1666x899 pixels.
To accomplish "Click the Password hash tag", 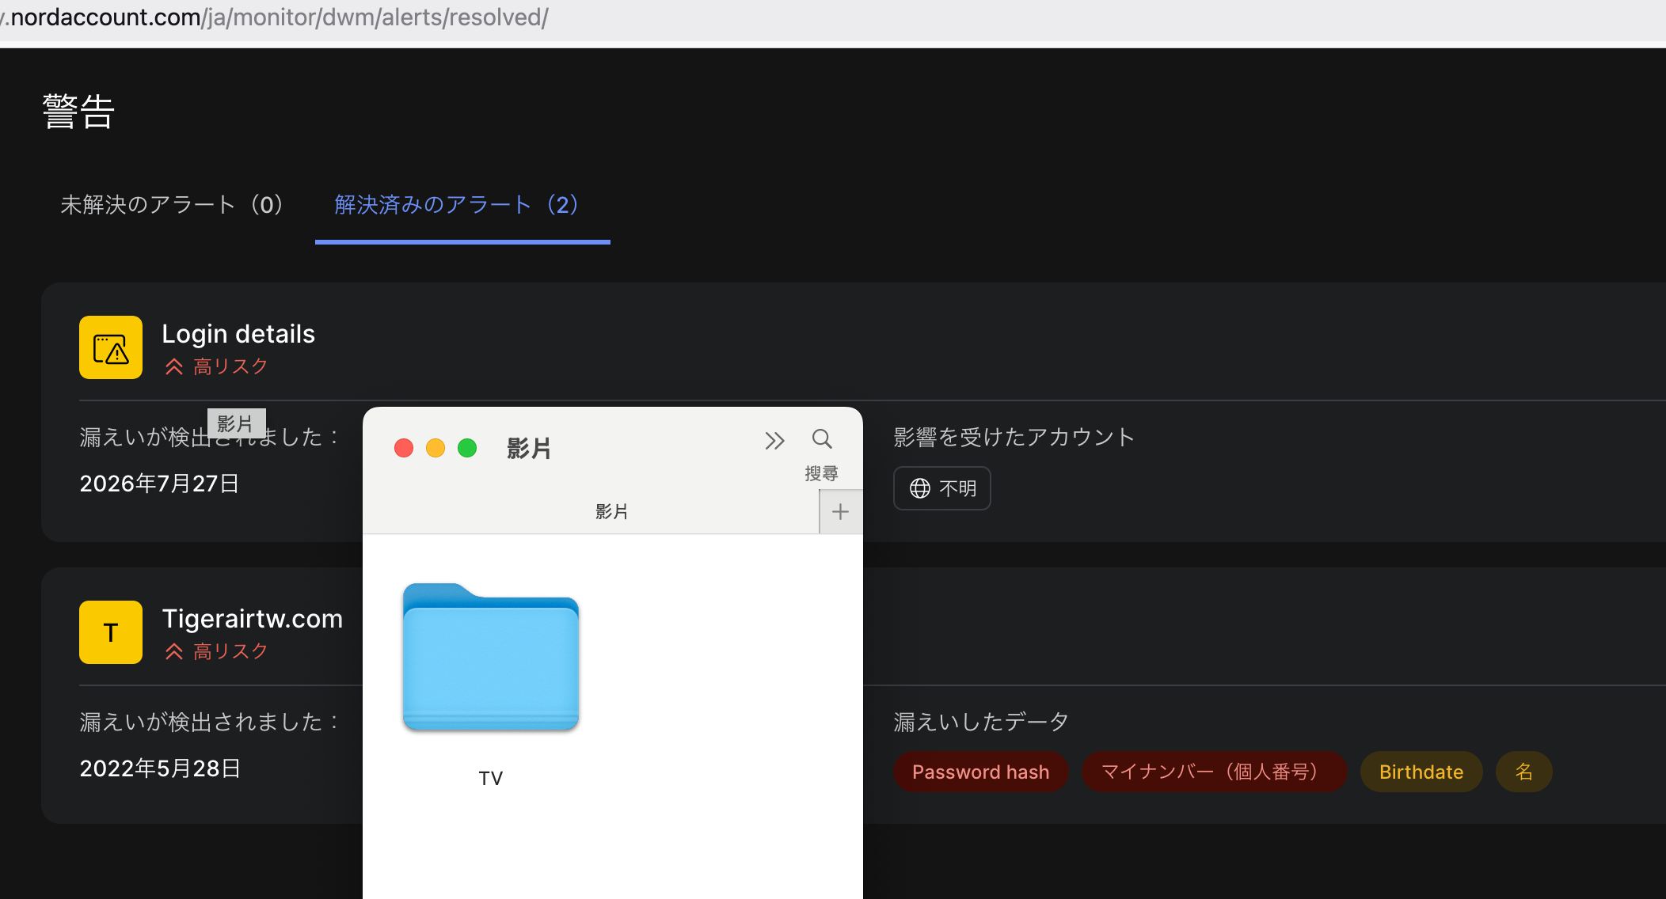I will [981, 772].
